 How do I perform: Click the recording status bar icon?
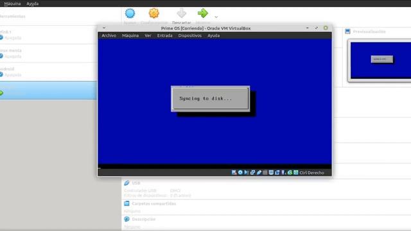point(277,173)
